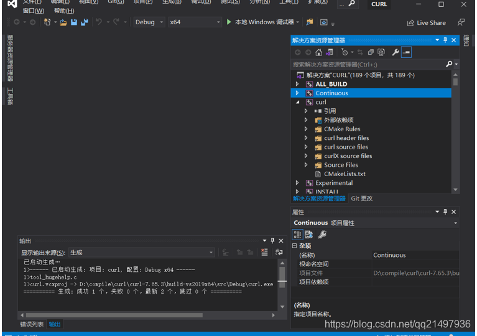This screenshot has width=477, height=336.
Task: Click the save all icon
Action: tap(85, 22)
